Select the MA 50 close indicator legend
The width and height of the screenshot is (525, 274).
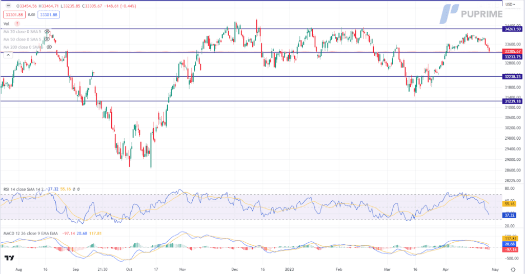(x=22, y=39)
